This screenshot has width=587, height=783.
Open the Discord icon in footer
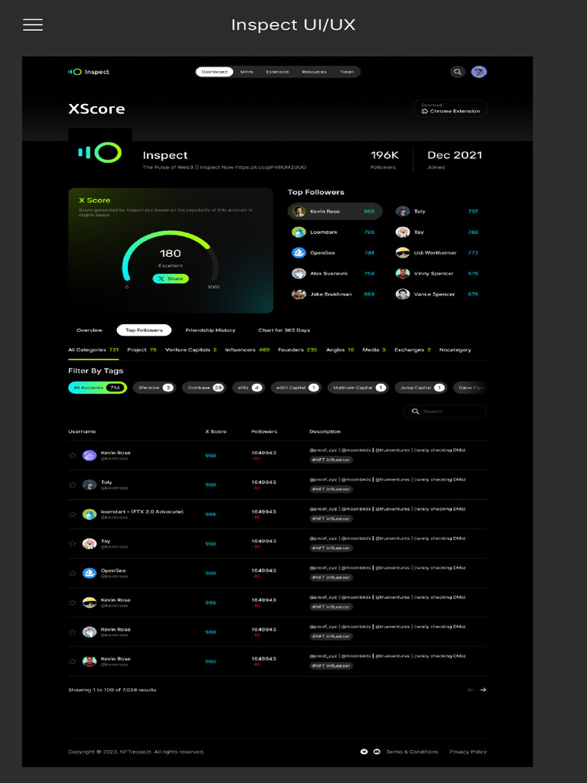(x=378, y=752)
